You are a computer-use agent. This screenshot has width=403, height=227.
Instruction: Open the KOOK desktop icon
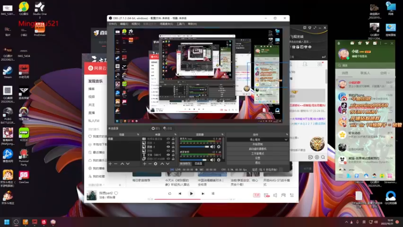pyautogui.click(x=24, y=135)
